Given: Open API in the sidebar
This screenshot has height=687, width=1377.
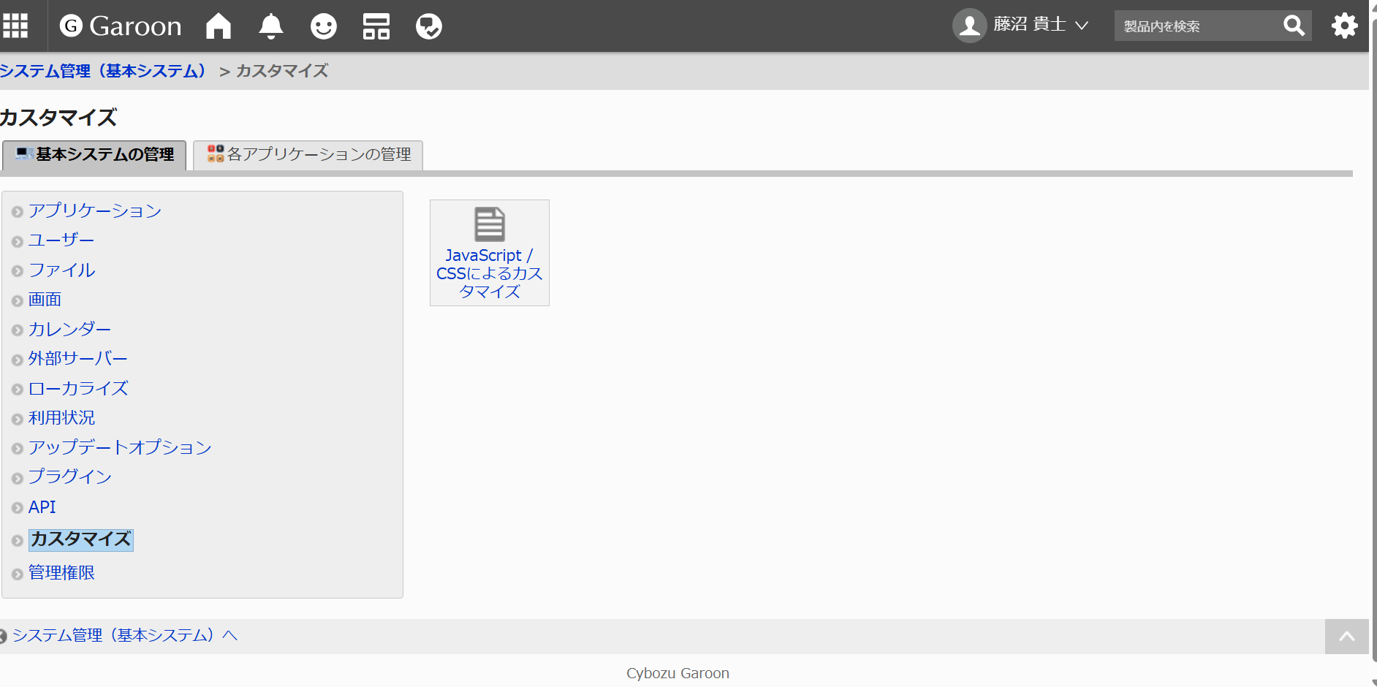Looking at the screenshot, I should tap(42, 506).
